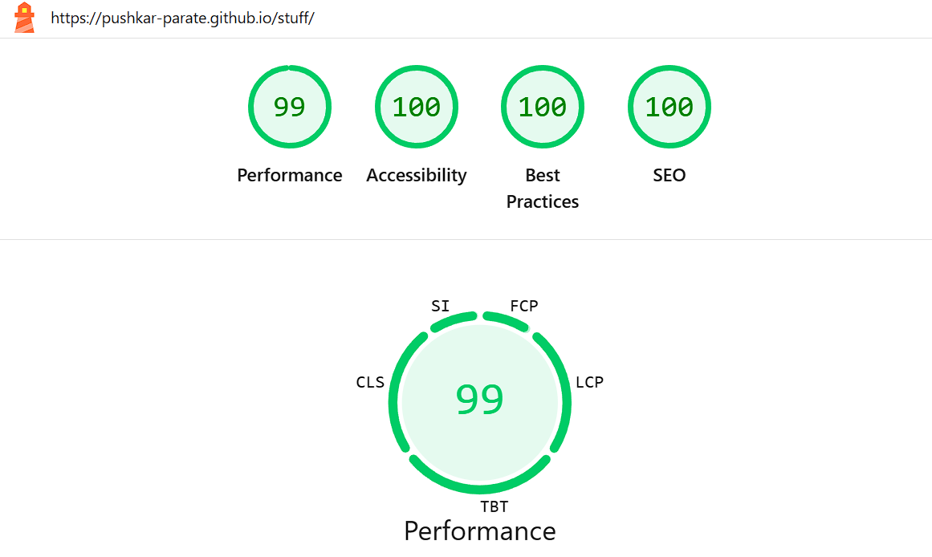Click the Performance label under the first gauge
The height and width of the screenshot is (557, 932).
[290, 175]
